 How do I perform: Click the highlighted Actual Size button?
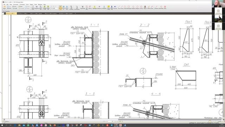pos(60,8)
